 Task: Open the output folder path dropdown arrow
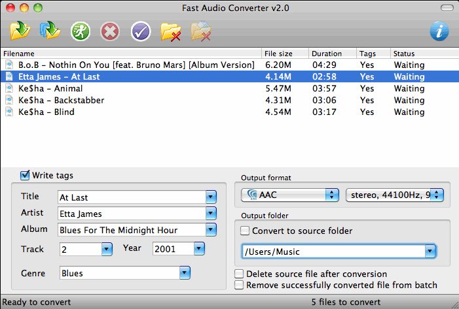pos(430,251)
